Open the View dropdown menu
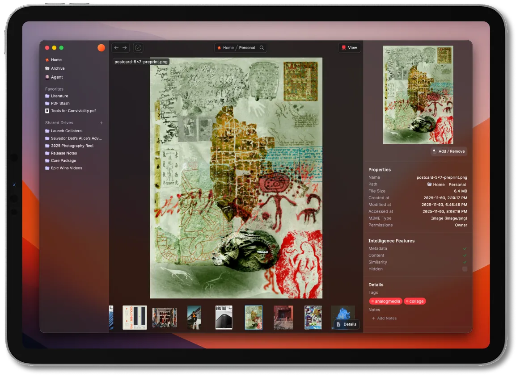520x377 pixels. [349, 48]
